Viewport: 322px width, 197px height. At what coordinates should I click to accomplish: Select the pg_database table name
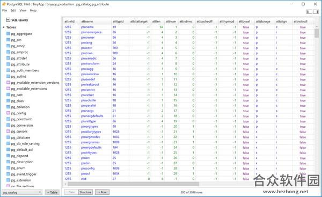[20, 137]
